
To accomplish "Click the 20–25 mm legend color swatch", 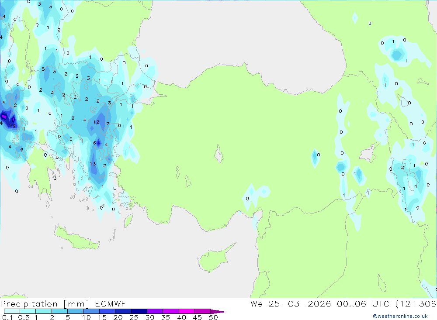I will (x=123, y=311).
